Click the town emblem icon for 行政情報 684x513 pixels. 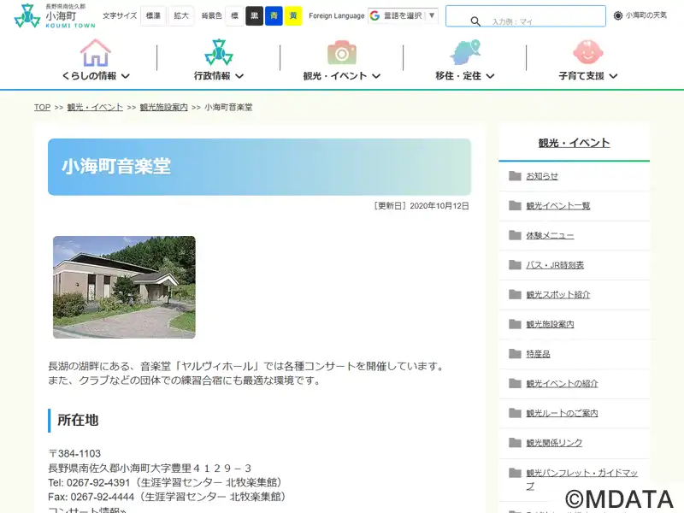(x=219, y=53)
